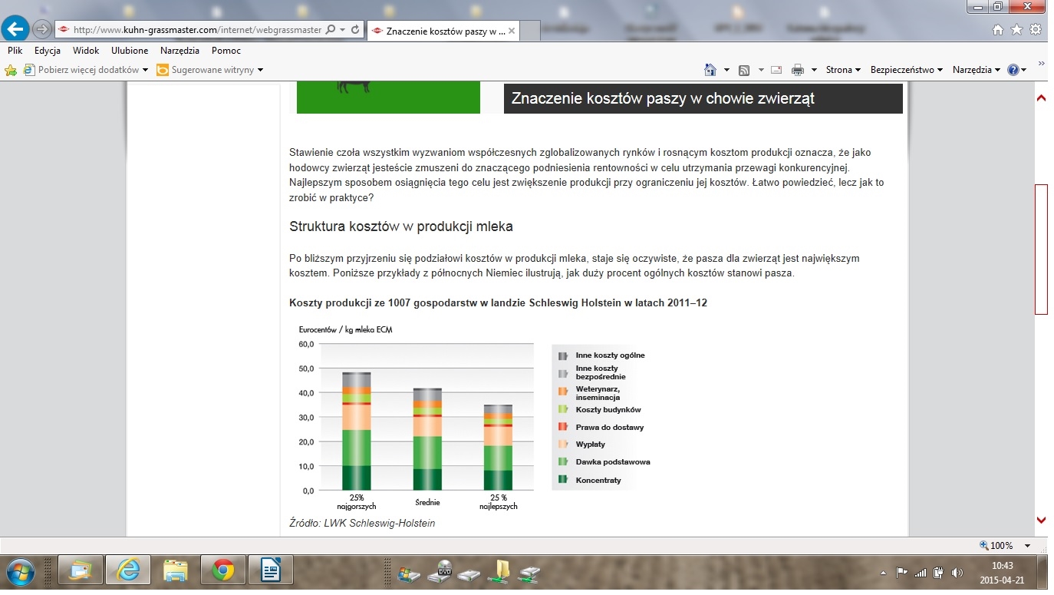Open the Narzędzia menu in menu bar

point(180,51)
